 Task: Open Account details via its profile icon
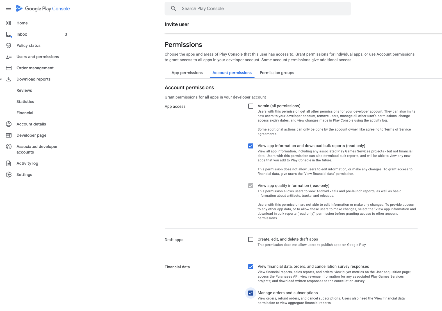(x=9, y=124)
